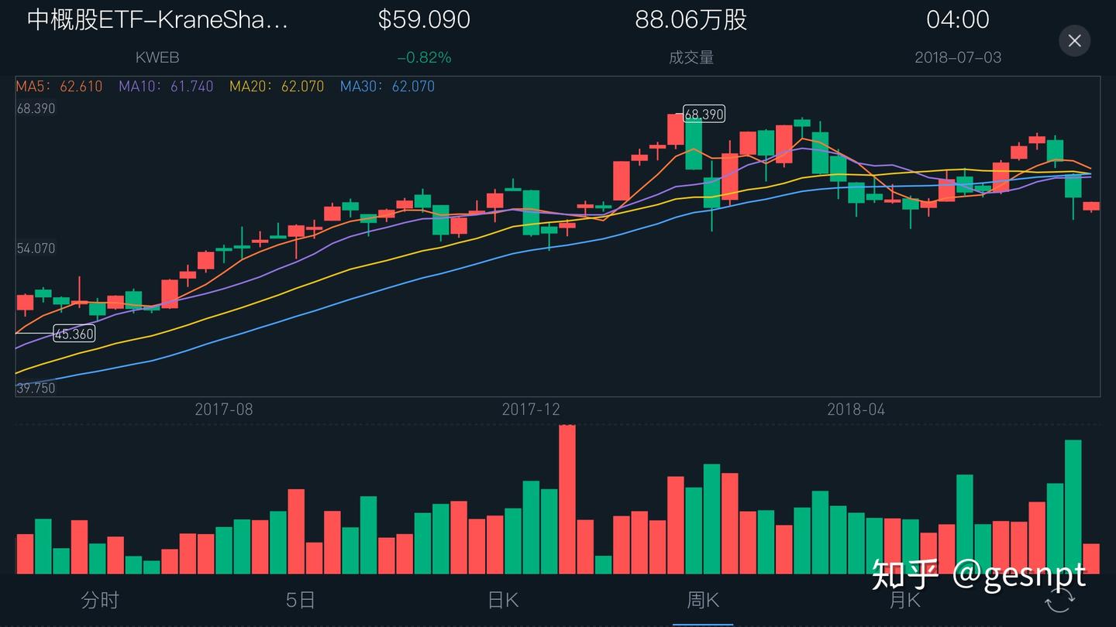
Task: Select the 5日 chart tab
Action: (300, 600)
